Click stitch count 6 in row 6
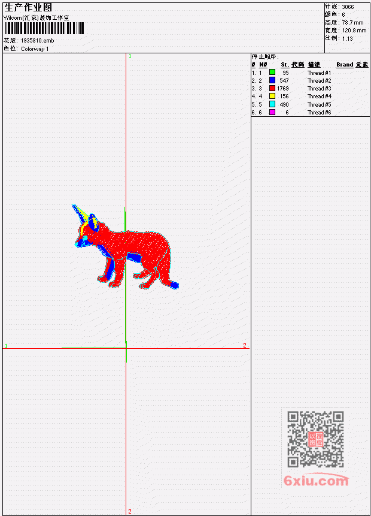Image resolution: width=371 pixels, height=516 pixels. coord(287,113)
